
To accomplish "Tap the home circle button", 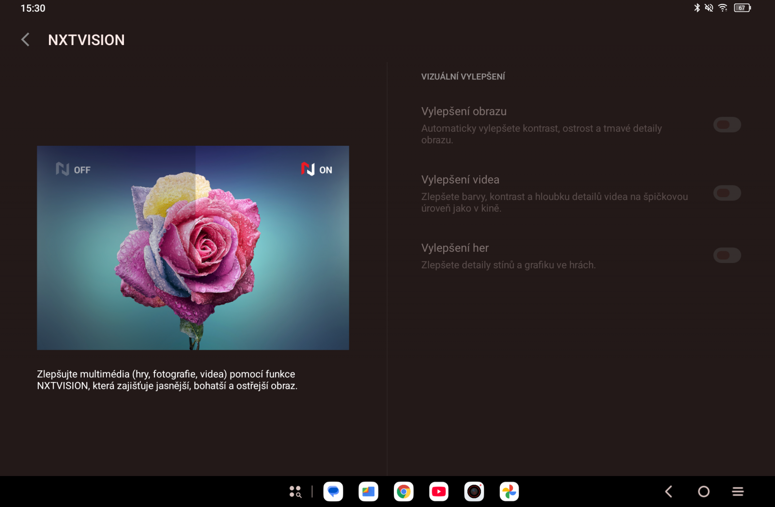I will (703, 491).
